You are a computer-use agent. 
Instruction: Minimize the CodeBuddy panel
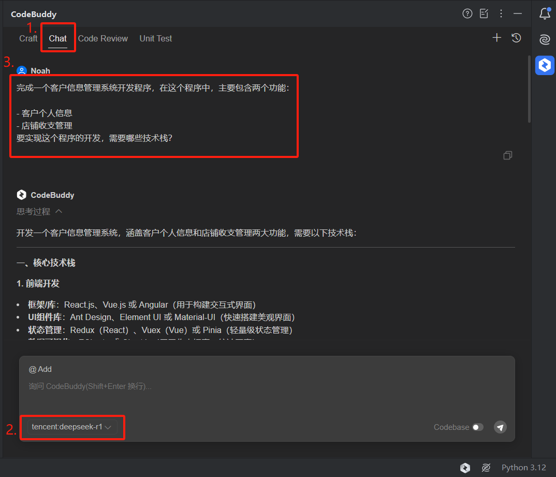[x=517, y=13]
